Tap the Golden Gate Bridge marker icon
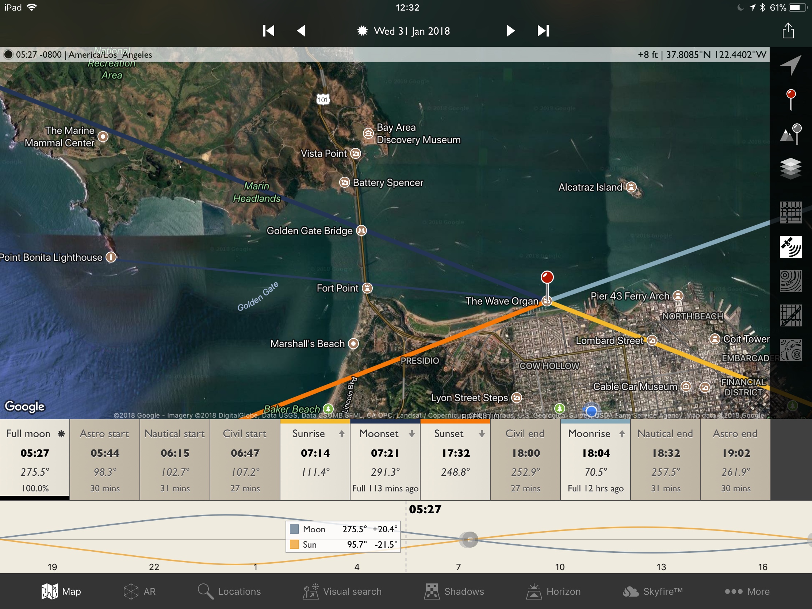This screenshot has width=812, height=609. tap(361, 230)
